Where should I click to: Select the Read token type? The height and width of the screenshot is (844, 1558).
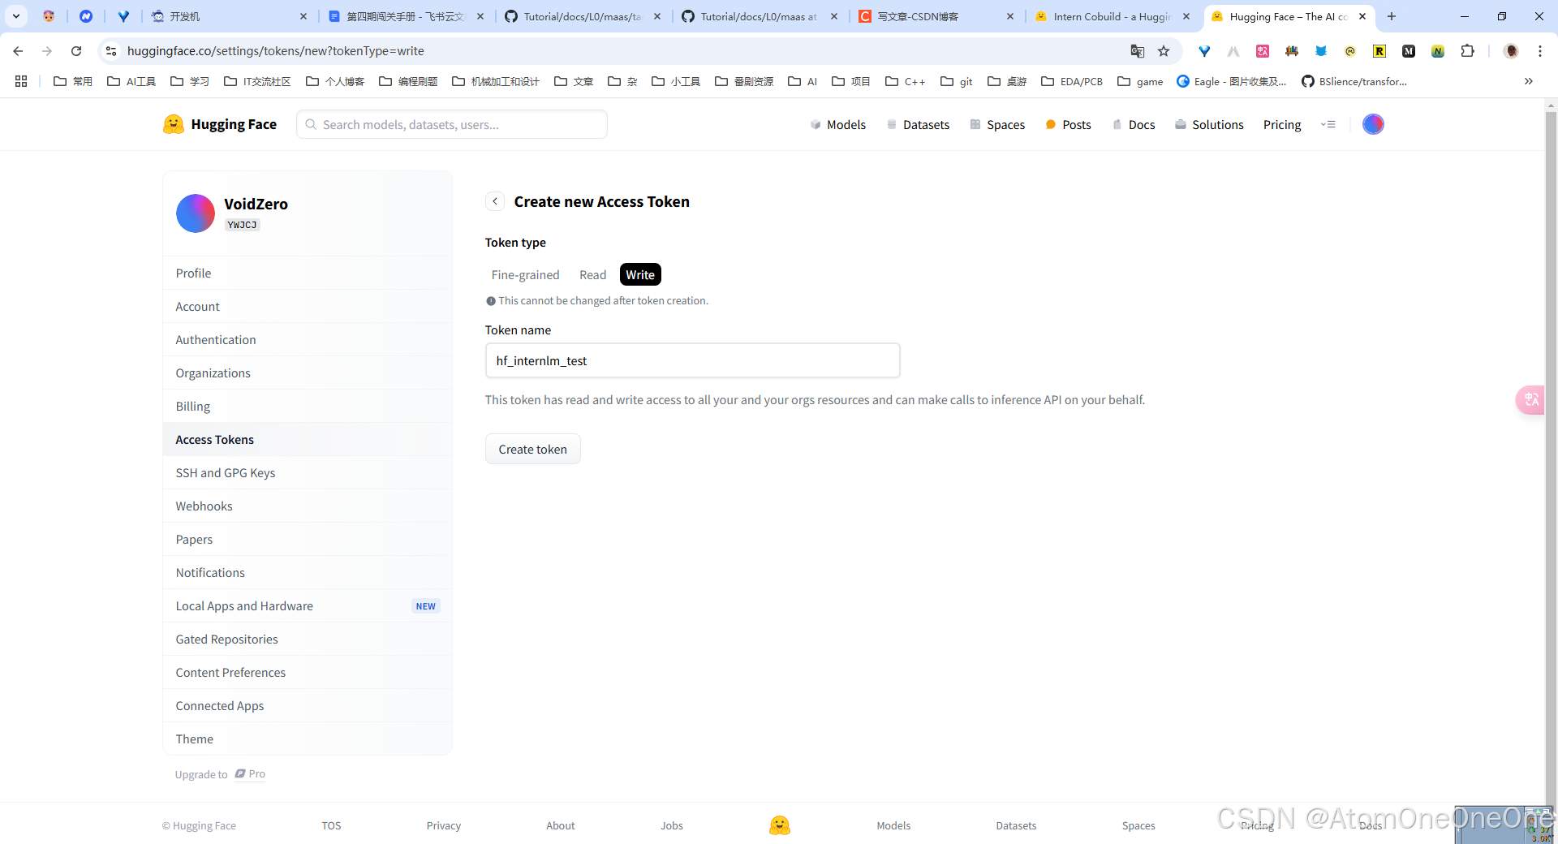[x=592, y=274]
